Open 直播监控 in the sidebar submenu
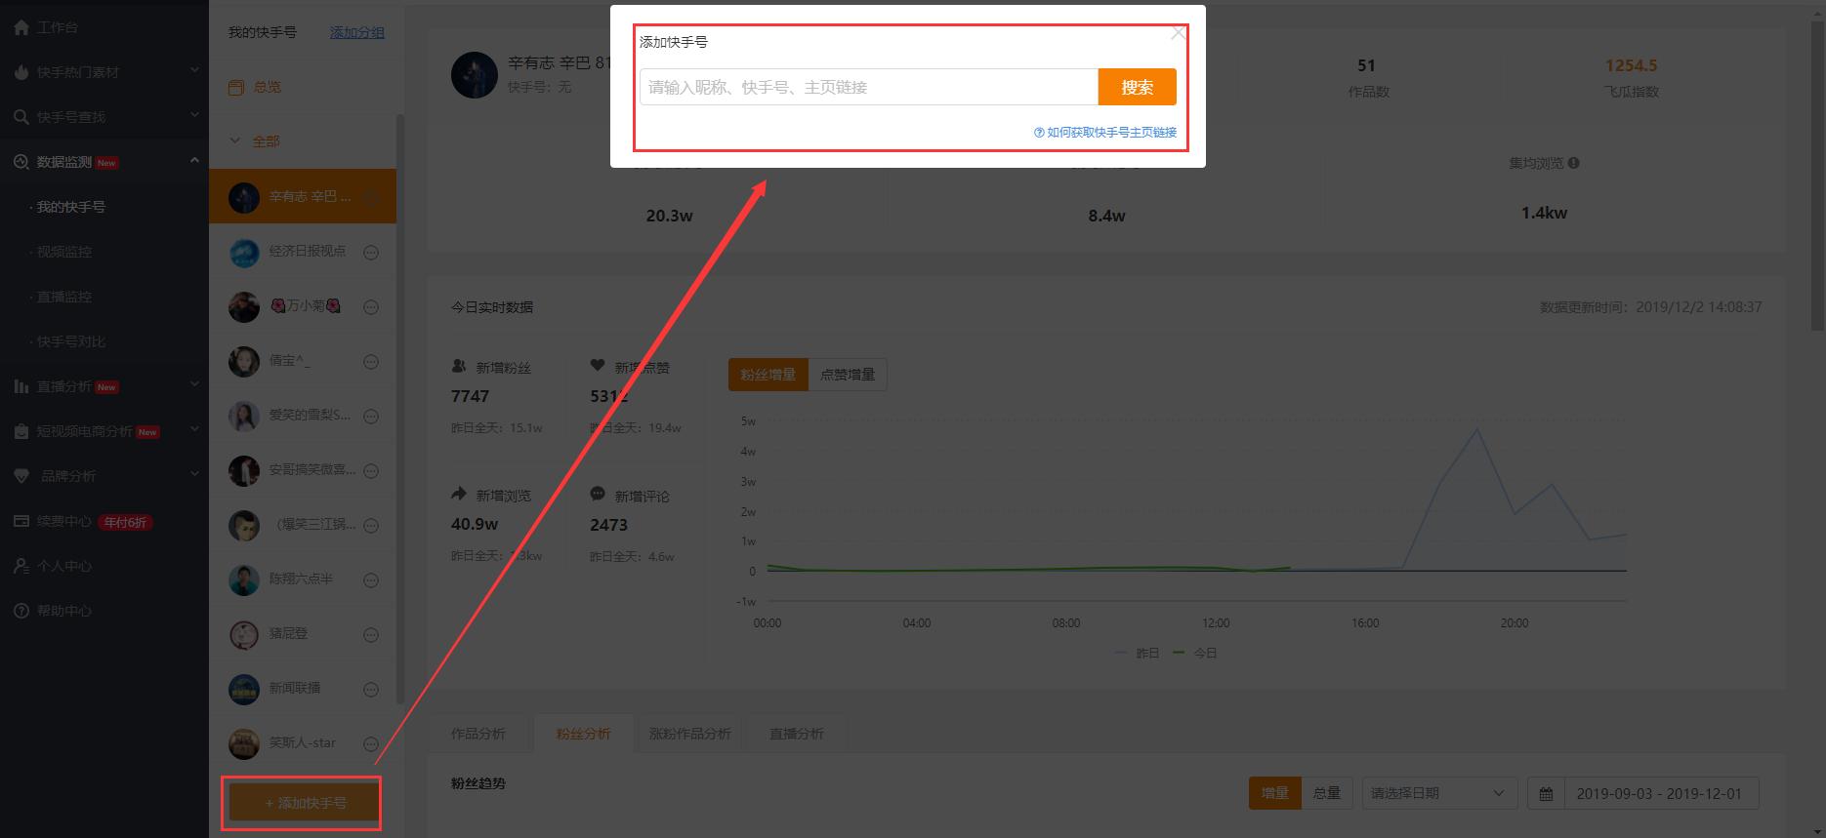The height and width of the screenshot is (838, 1826). click(64, 297)
